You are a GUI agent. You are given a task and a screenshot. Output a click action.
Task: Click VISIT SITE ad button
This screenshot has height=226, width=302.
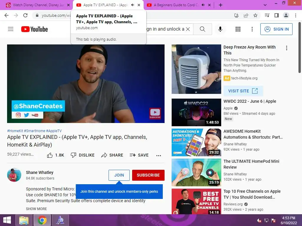click(243, 91)
